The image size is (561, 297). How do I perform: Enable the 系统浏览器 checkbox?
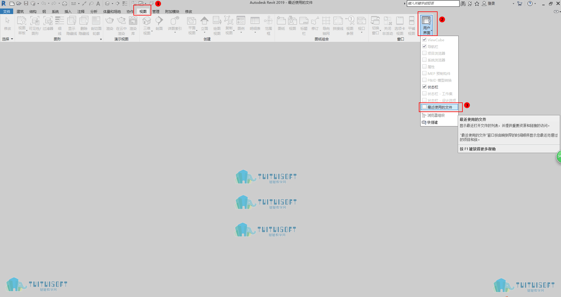point(424,60)
